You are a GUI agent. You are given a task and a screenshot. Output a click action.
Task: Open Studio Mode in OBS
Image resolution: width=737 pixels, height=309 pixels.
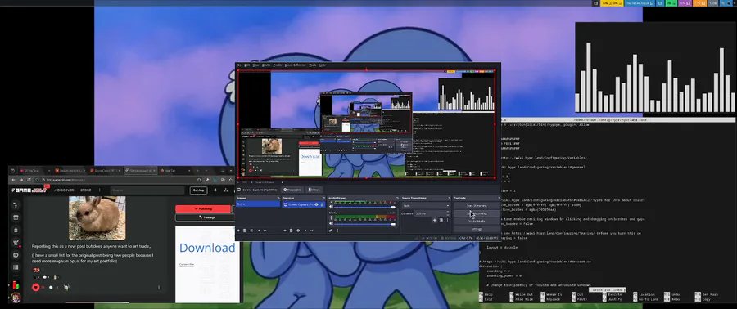(x=477, y=222)
